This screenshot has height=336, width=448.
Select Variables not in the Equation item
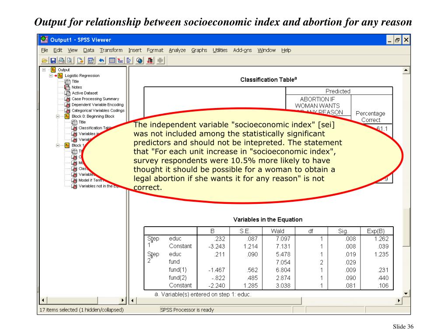click(x=98, y=186)
